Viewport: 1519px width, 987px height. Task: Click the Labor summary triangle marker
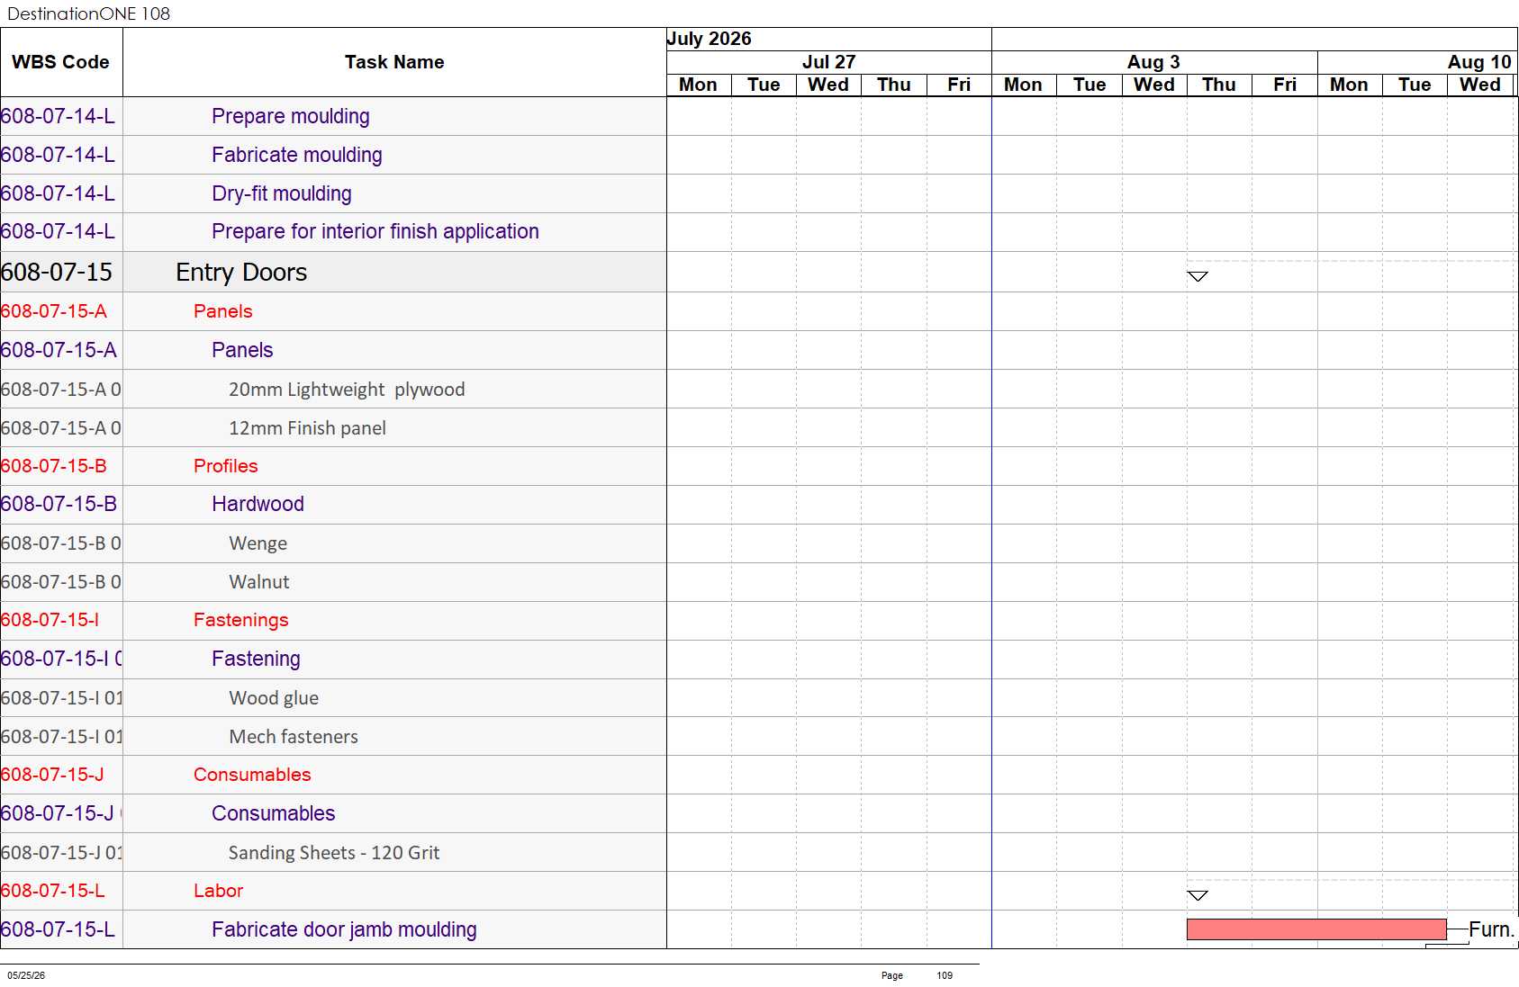click(x=1197, y=895)
